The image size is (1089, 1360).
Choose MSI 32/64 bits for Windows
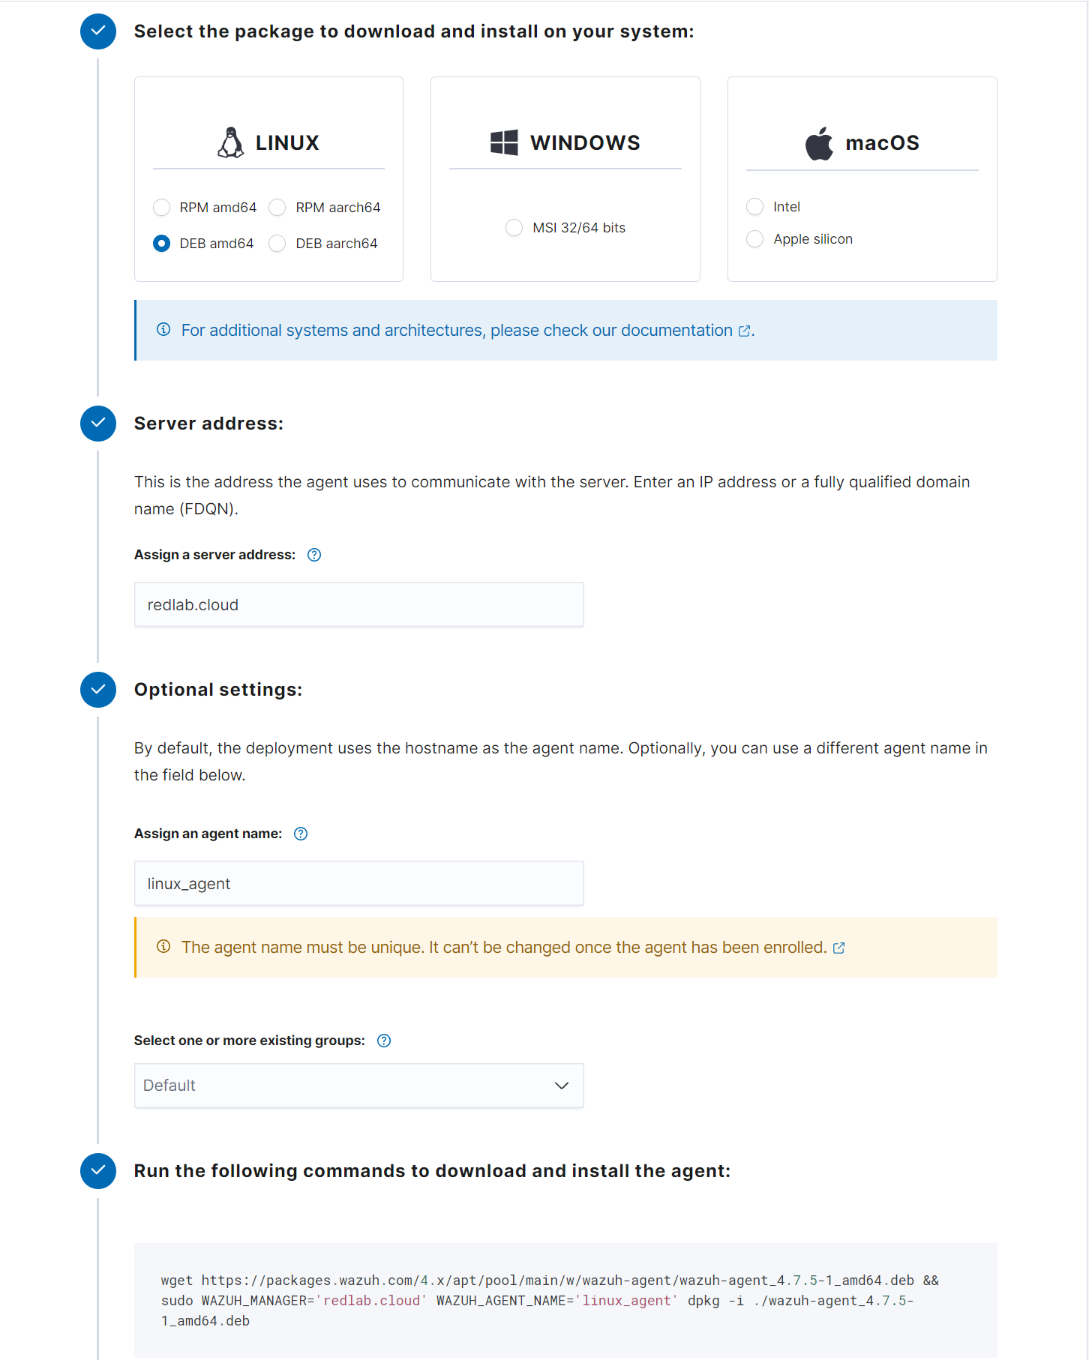coord(514,228)
